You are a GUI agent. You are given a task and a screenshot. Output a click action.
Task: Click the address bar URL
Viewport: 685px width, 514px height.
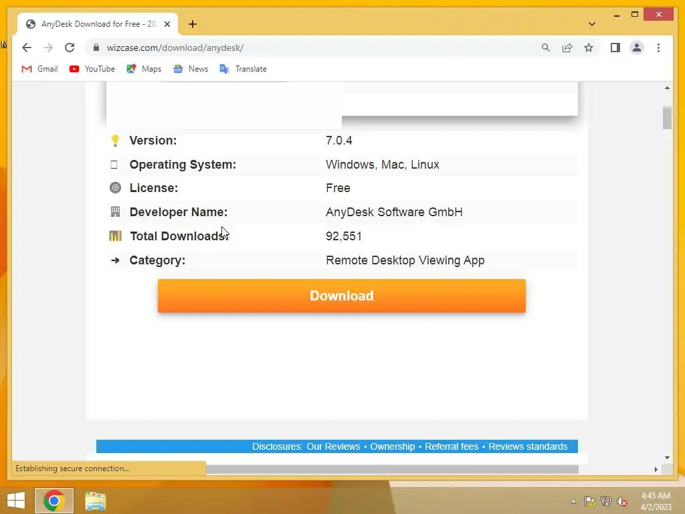pyautogui.click(x=175, y=48)
